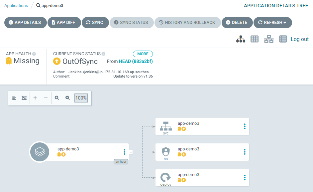Open HISTORY AND ROLLBACK
Image resolution: width=313 pixels, height=192 pixels.
coord(188,23)
